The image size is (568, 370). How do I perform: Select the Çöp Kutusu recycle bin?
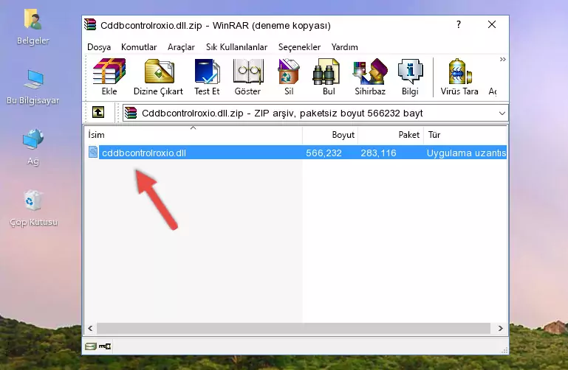click(x=33, y=208)
